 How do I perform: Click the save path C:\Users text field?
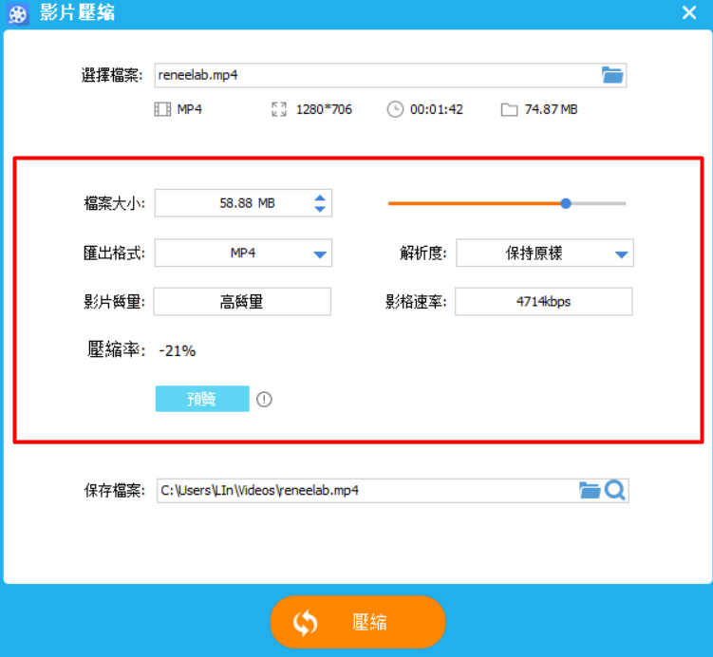(366, 491)
